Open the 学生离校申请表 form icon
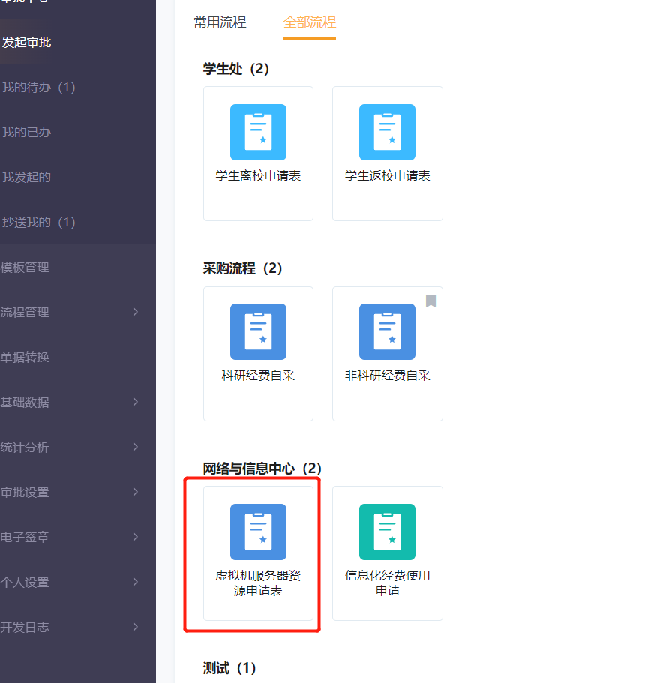Screen dimensions: 660x683 [x=258, y=133]
